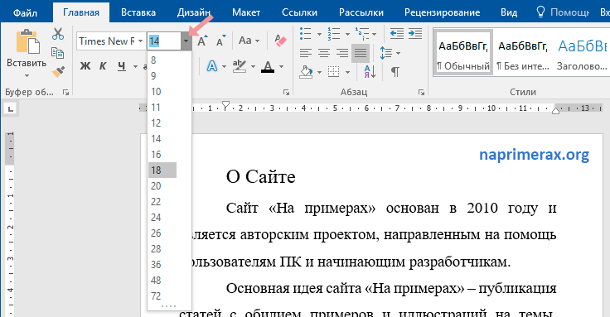
Task: Toggle justified text alignment
Action: (361, 53)
